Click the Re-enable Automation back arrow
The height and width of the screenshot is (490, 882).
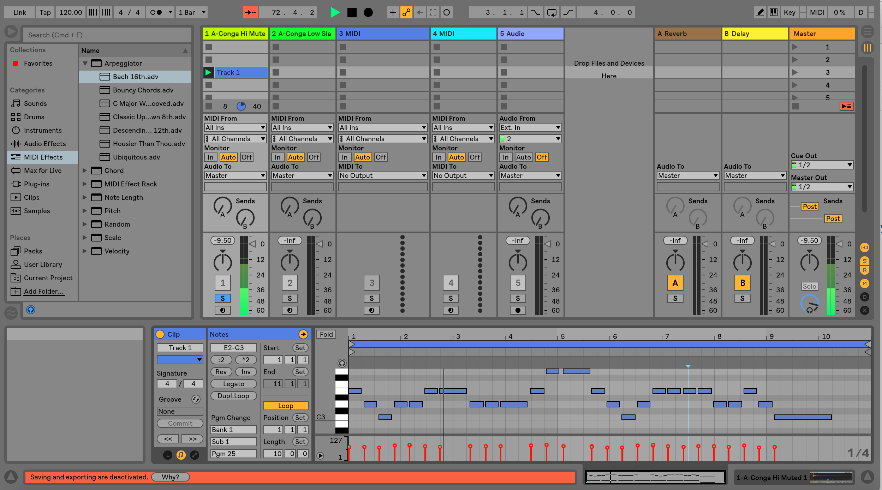[x=419, y=12]
